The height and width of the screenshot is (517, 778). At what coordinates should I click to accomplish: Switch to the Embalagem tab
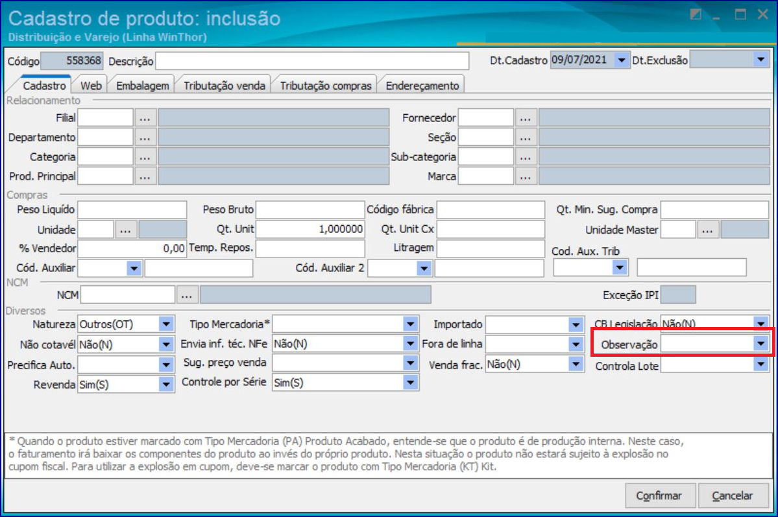click(142, 86)
